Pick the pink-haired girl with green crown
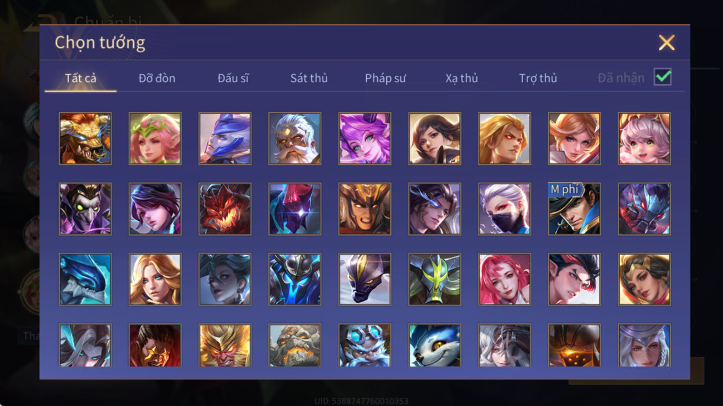Screen dimensions: 723x406 [x=155, y=139]
